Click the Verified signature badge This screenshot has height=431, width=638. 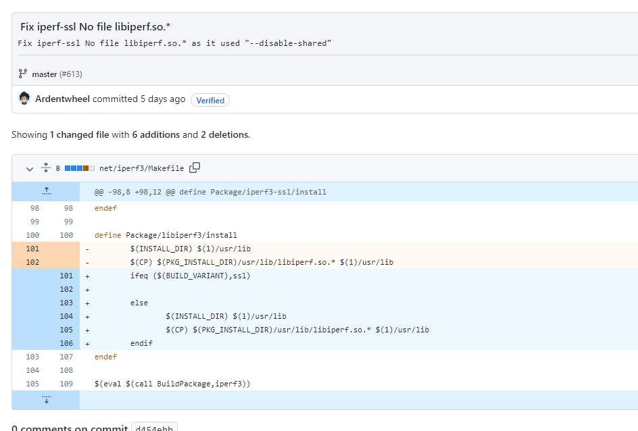pos(210,100)
